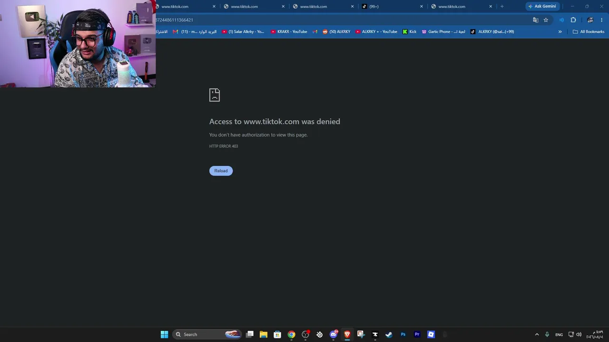This screenshot has height=342, width=609.
Task: Open the Chrome three-dot menu
Action: click(601, 20)
